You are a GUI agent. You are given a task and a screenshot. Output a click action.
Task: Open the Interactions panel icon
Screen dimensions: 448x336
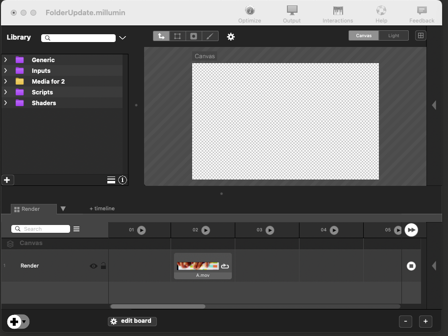click(338, 11)
